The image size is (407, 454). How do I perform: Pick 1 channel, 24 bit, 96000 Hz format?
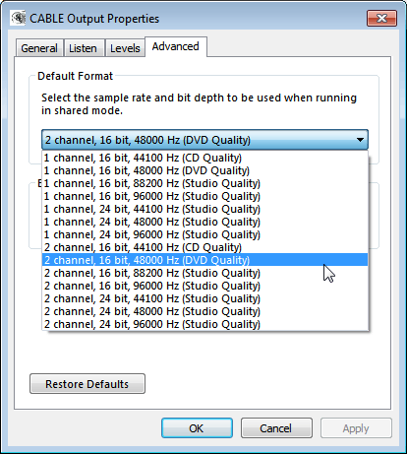click(x=205, y=234)
